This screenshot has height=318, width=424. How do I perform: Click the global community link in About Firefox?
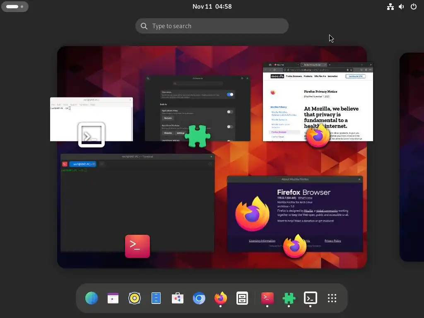(327, 211)
